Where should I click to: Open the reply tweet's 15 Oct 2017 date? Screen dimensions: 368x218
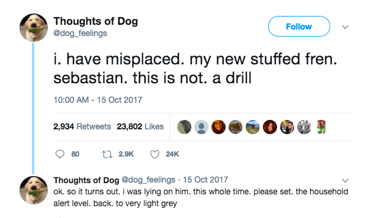206,180
